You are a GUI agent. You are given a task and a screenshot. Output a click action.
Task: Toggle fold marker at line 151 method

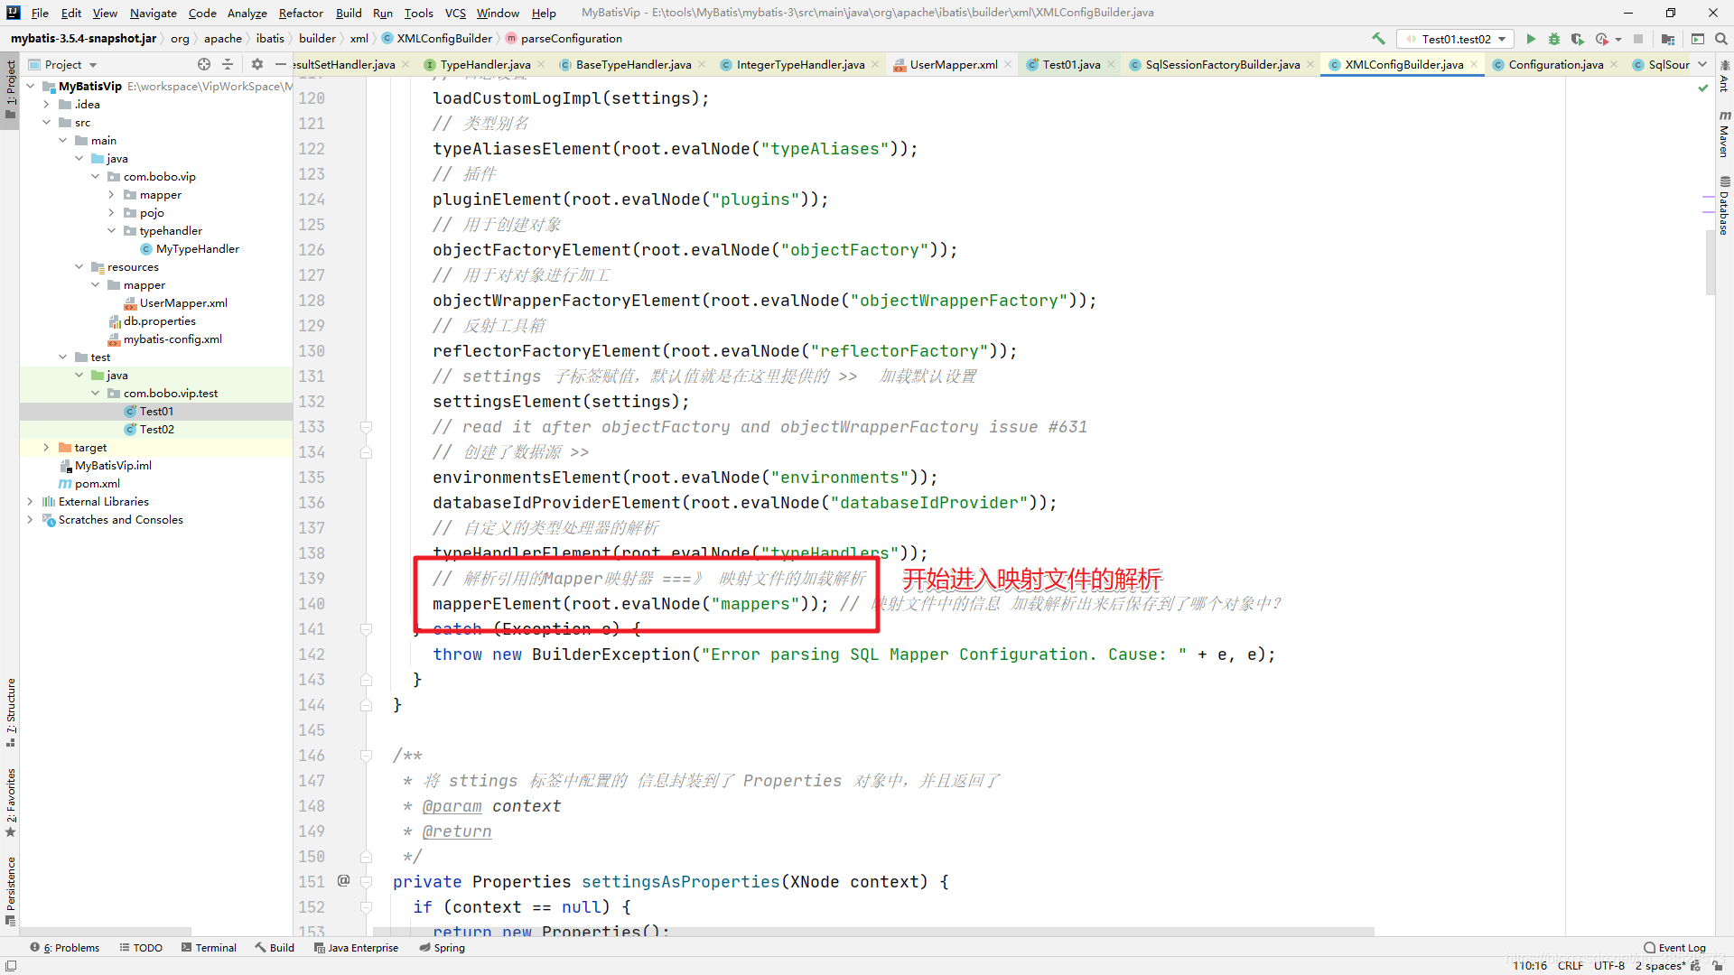[x=367, y=882]
